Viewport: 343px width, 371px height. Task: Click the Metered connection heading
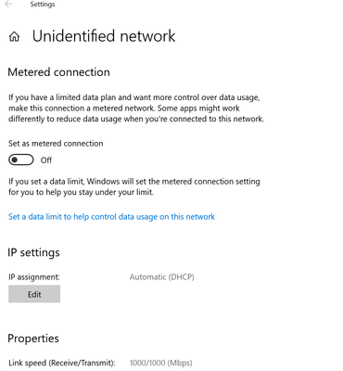tap(58, 72)
